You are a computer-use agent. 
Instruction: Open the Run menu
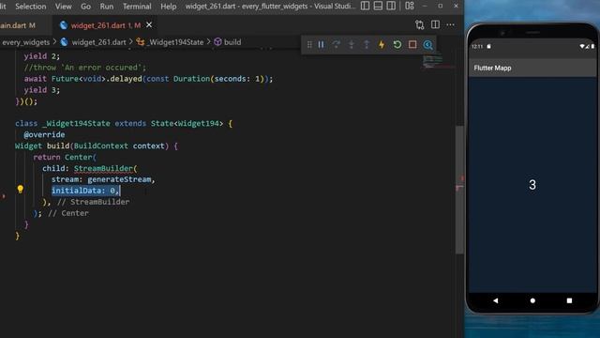[x=106, y=7]
